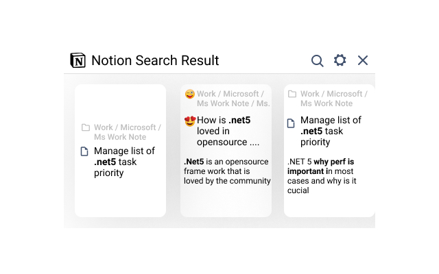Viewport: 439px width, 274px height.
Task: Open the leftmost "Manage list of .net5 task priority" result
Action: tap(124, 162)
